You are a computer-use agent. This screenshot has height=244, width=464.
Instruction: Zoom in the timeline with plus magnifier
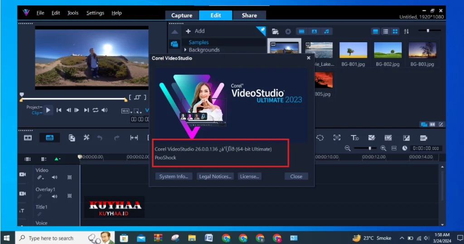point(383,148)
